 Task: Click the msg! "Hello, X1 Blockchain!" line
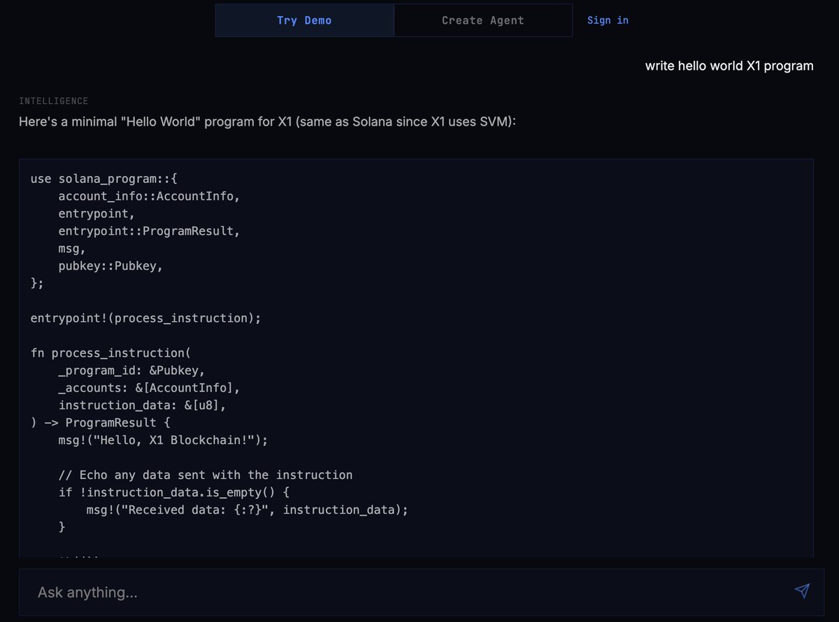pyautogui.click(x=163, y=440)
